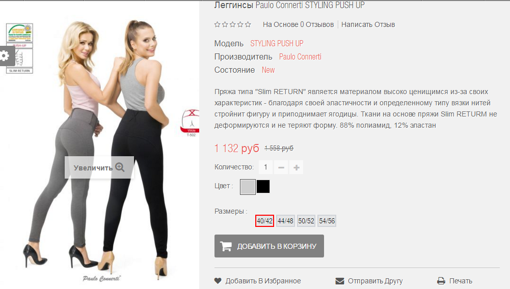Click the quantity input field

point(266,167)
